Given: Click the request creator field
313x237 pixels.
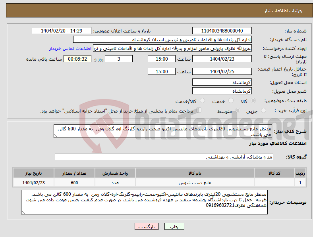Looking at the screenshot, I should 172,48.
